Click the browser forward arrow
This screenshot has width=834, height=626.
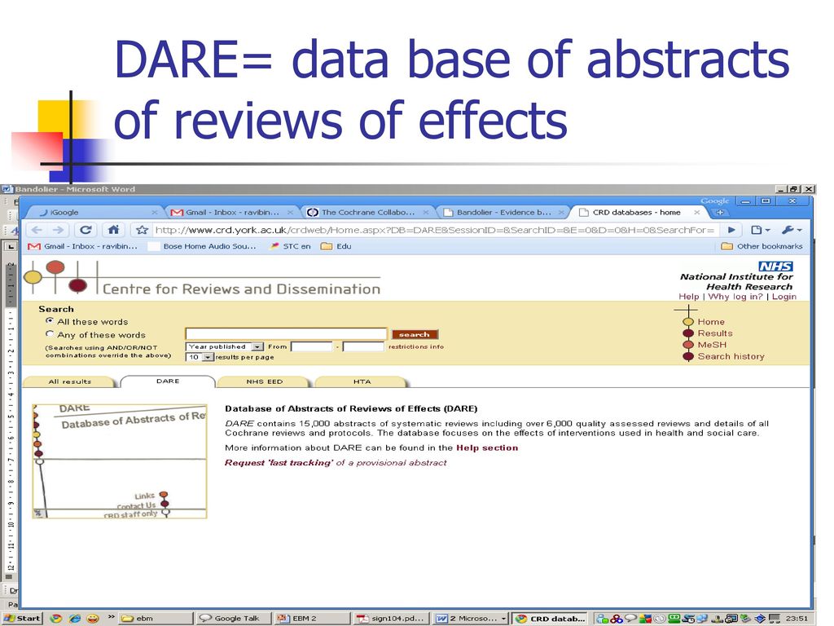pos(59,230)
